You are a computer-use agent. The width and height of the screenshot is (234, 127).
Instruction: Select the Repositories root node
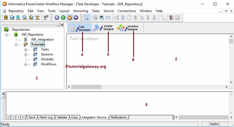(x=21, y=30)
